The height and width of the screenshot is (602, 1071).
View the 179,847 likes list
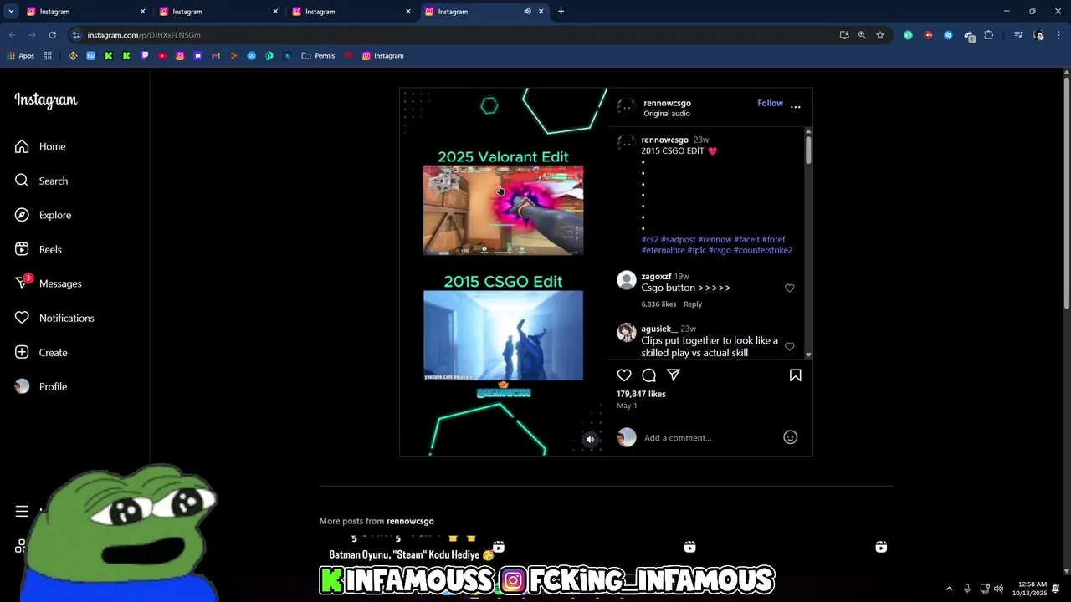(641, 394)
